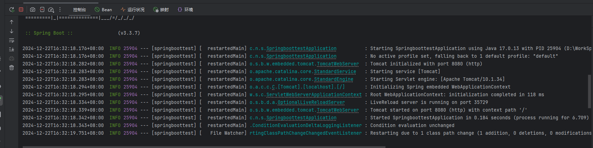Click the exit/redirect icon beside camera
593x148 pixels.
pos(42,10)
